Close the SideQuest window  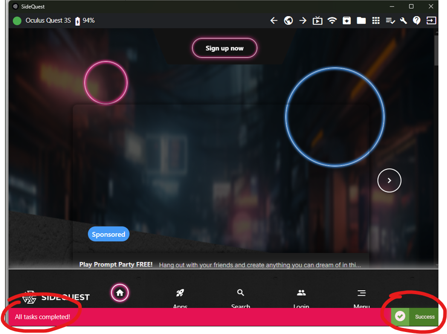pyautogui.click(x=431, y=6)
